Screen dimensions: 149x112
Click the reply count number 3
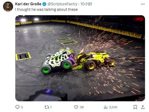[x=22, y=107]
